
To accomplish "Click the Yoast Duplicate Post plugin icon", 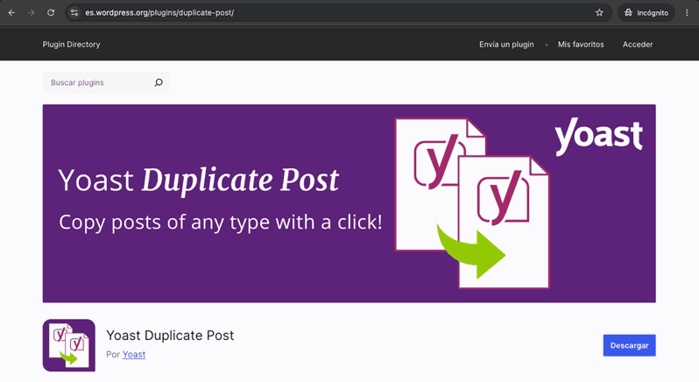I will pyautogui.click(x=69, y=345).
